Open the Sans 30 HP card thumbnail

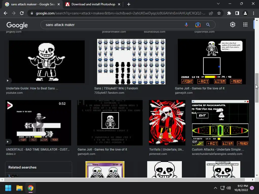point(105,169)
